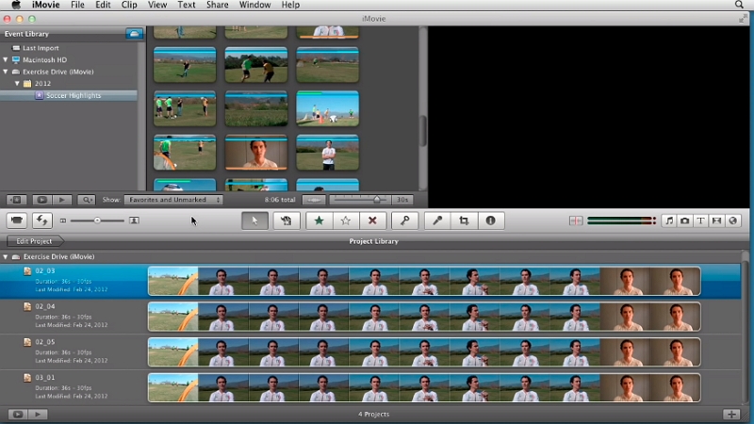Add selection to project tool

coord(287,220)
